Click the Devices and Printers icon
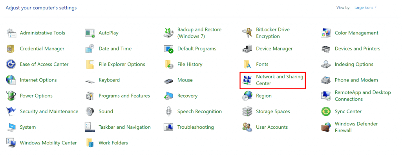The height and width of the screenshot is (155, 402). [326, 49]
